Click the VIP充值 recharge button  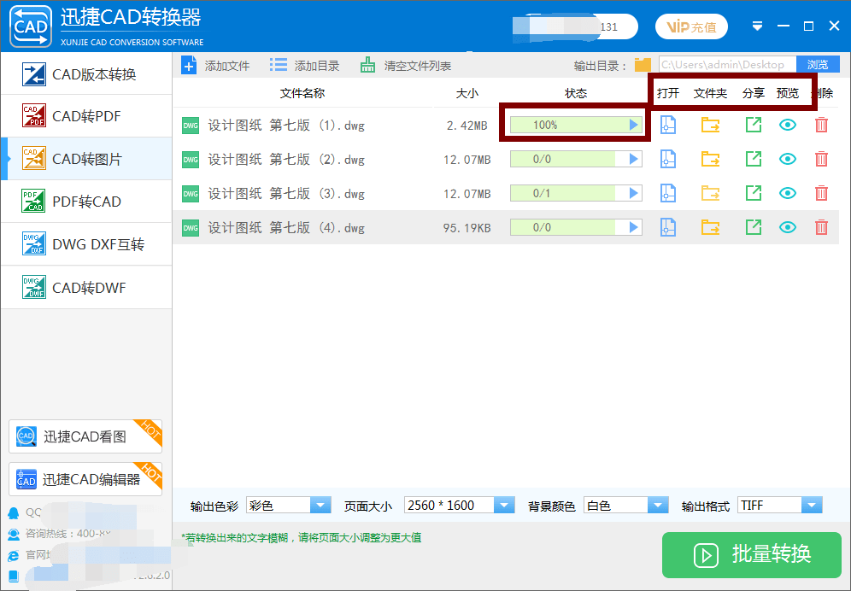(691, 26)
